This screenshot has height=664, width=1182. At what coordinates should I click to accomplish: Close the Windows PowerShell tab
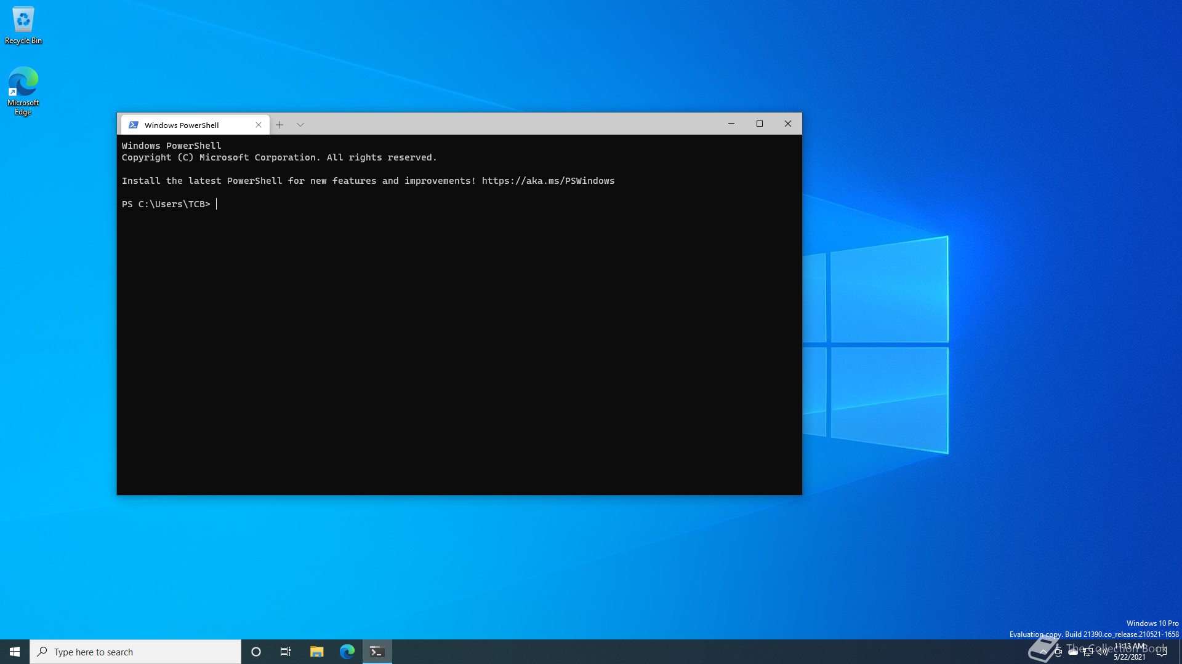[x=259, y=125]
